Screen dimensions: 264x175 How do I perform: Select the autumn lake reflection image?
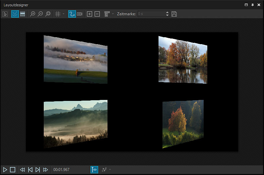[x=182, y=60]
